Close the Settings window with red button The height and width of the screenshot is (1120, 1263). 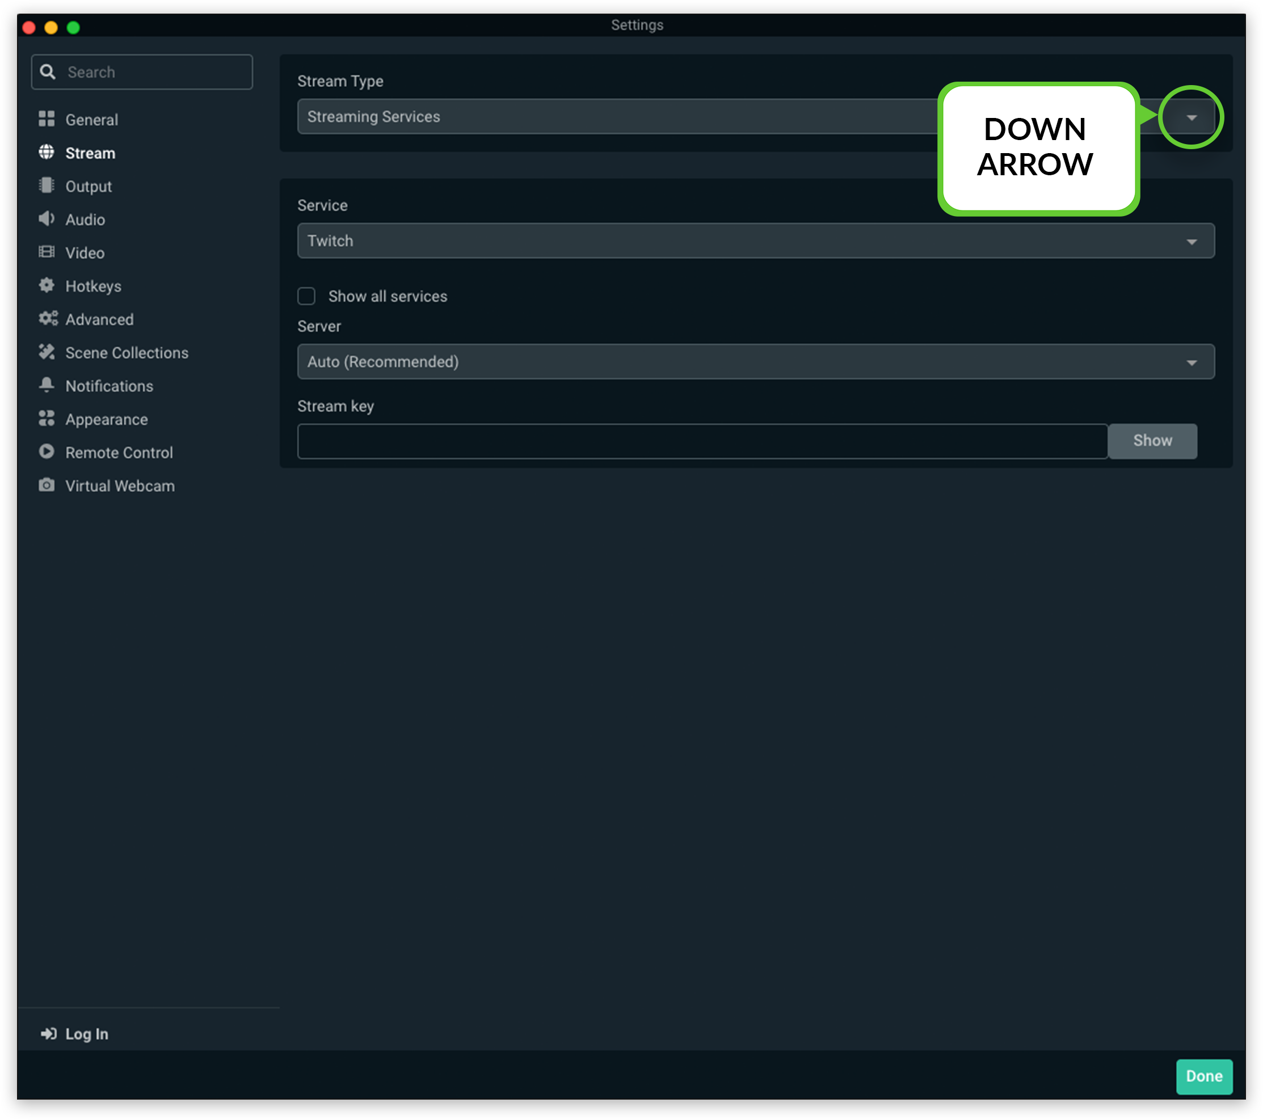coord(28,27)
